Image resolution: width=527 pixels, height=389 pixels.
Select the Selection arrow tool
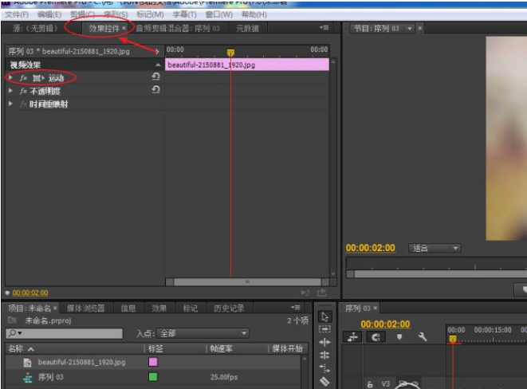[324, 316]
